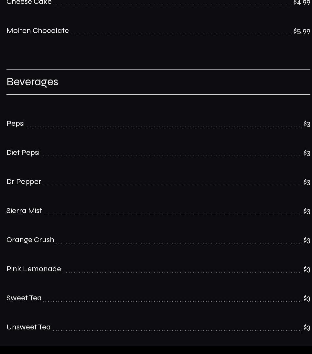Select the Pepsi beverage name
Screen dimensions: 312x354
click(16, 123)
